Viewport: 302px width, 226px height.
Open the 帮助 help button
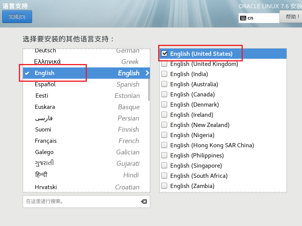(x=292, y=17)
